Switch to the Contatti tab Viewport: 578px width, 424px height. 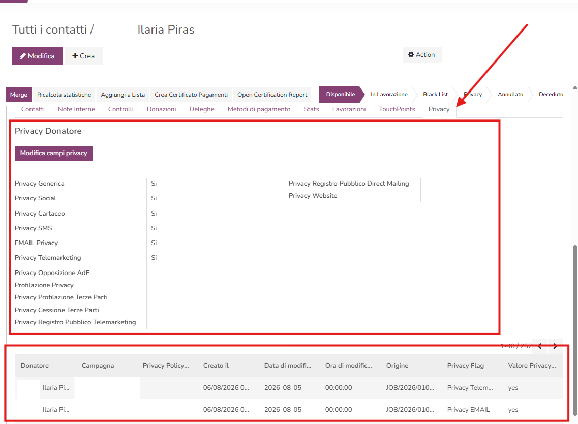click(x=33, y=109)
